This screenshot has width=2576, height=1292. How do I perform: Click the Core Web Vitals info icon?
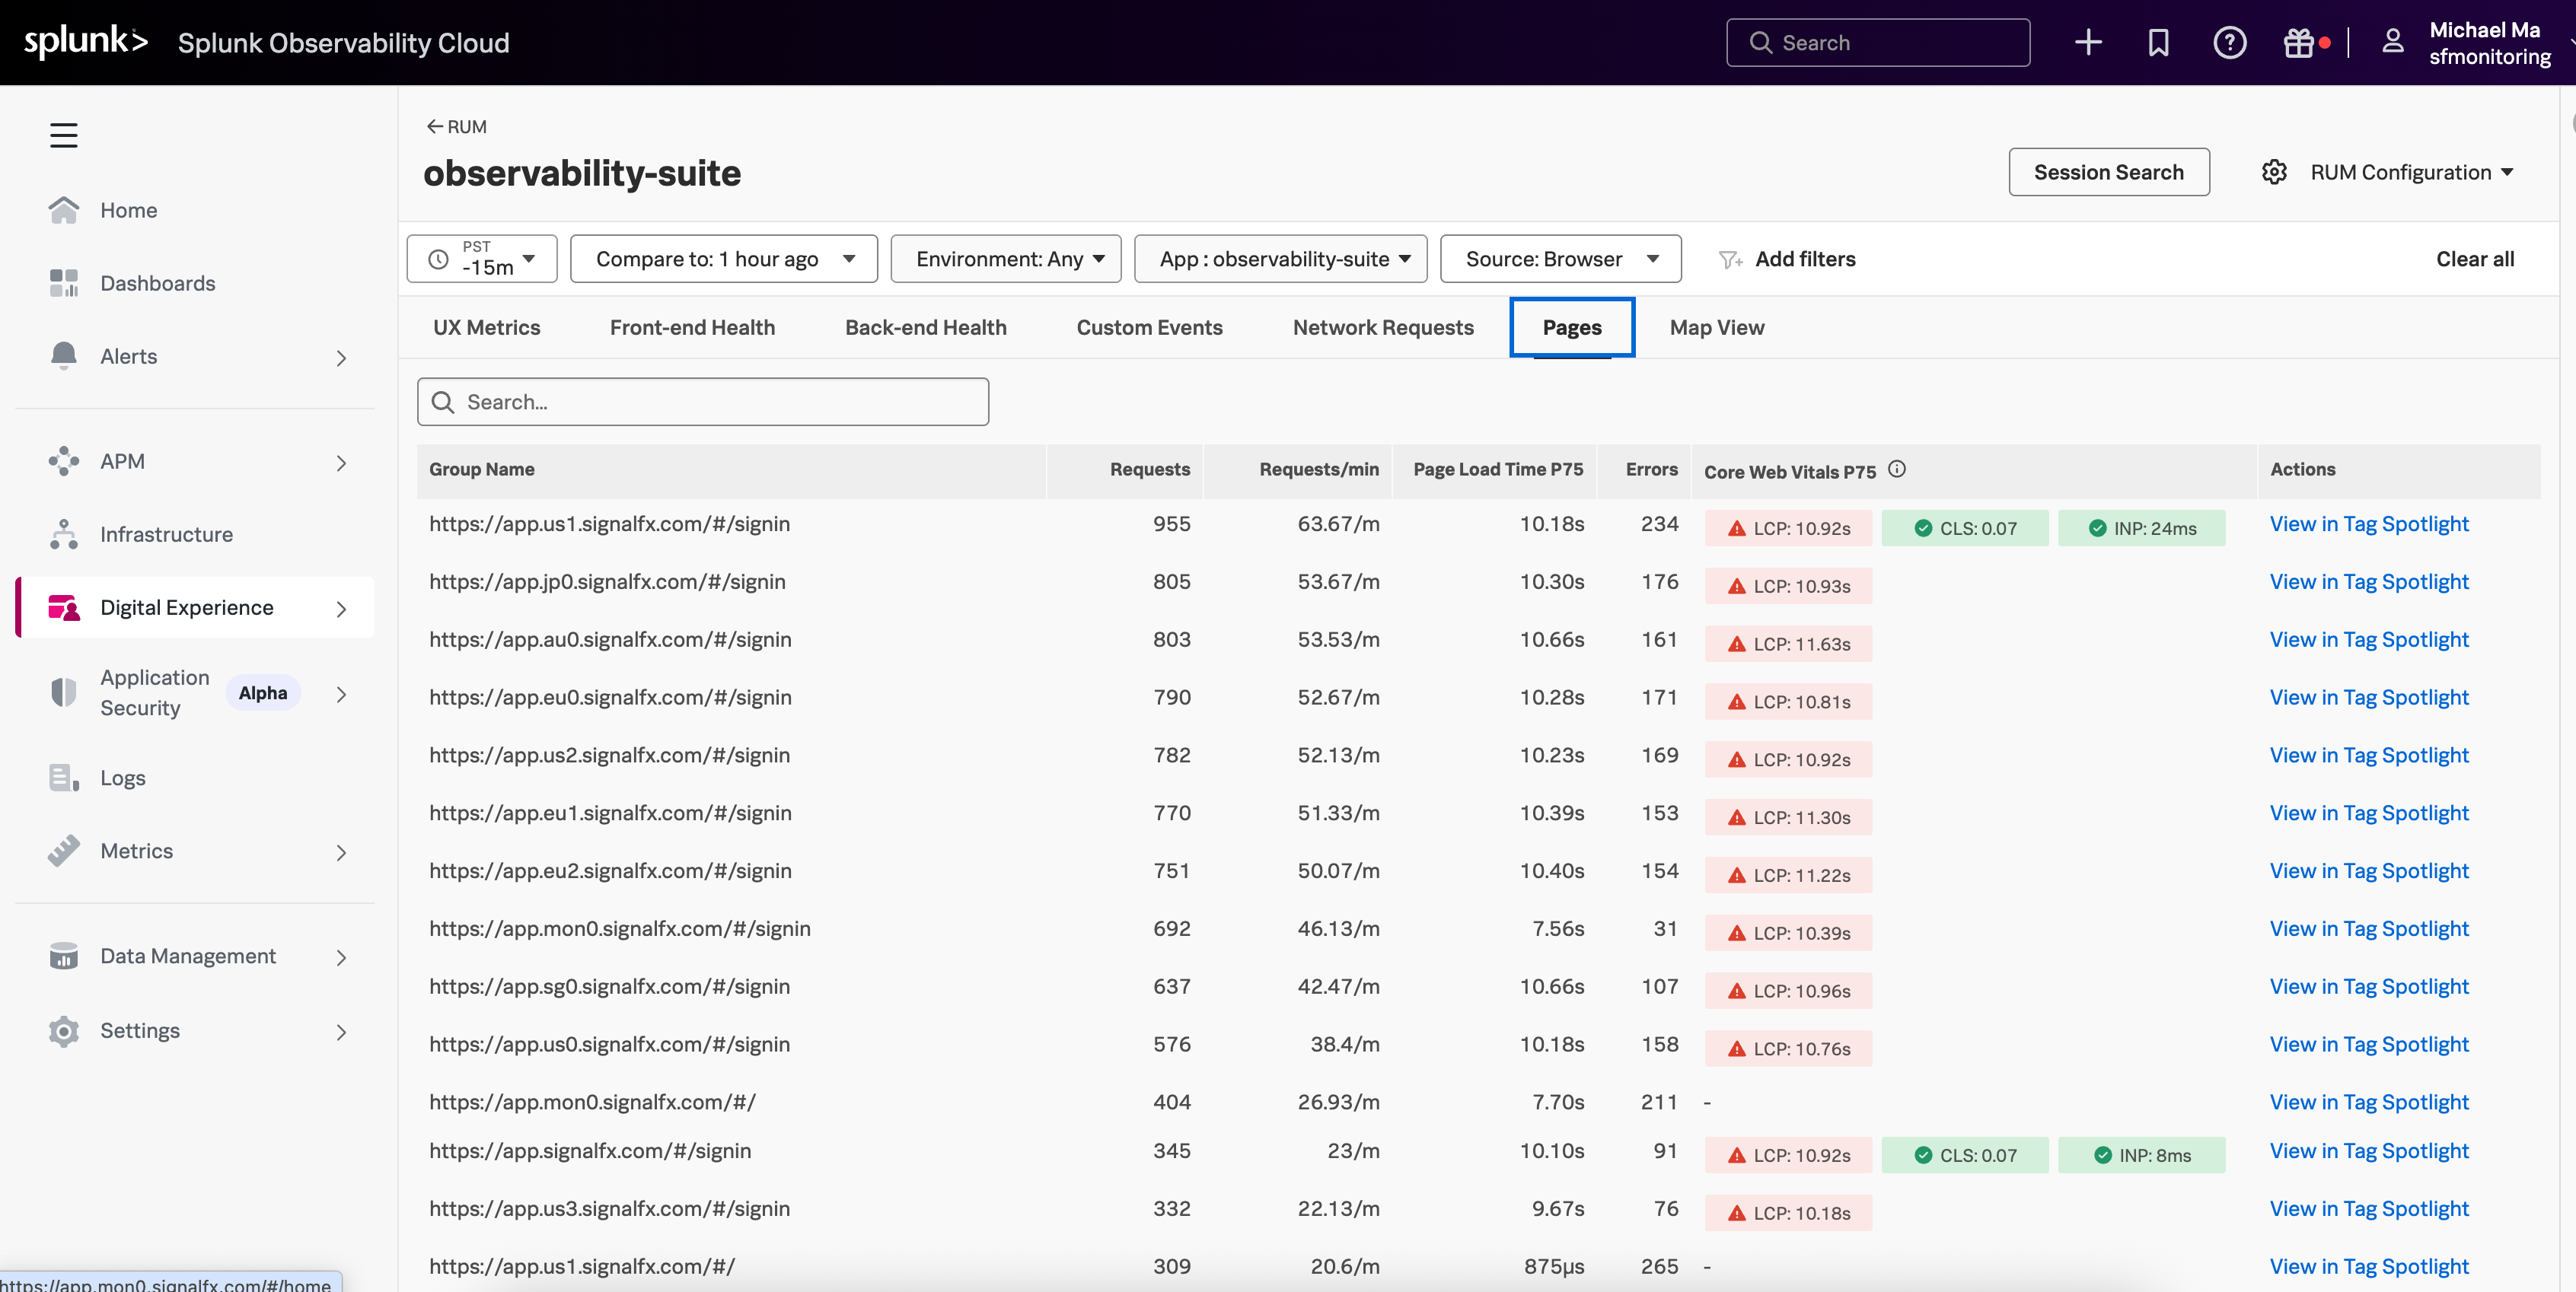(1896, 469)
